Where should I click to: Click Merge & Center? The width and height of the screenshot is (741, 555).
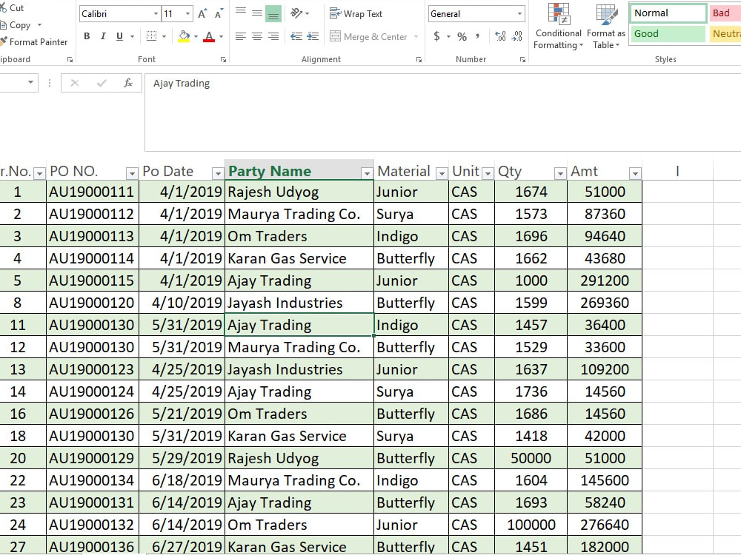[368, 36]
